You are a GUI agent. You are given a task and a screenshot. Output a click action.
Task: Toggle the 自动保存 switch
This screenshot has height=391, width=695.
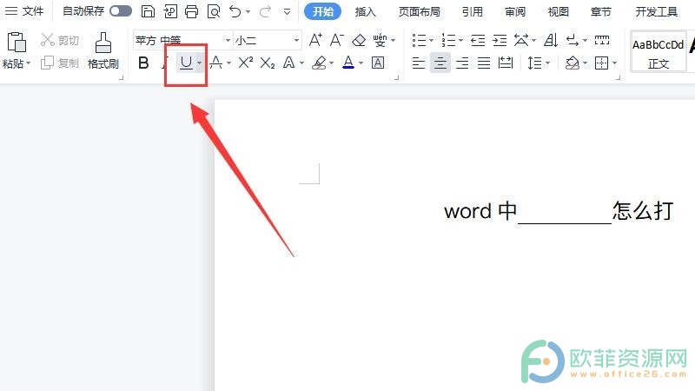point(121,11)
